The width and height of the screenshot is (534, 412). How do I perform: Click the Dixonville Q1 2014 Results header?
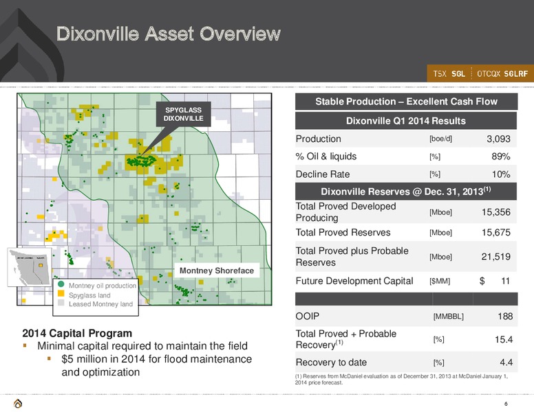coord(406,121)
